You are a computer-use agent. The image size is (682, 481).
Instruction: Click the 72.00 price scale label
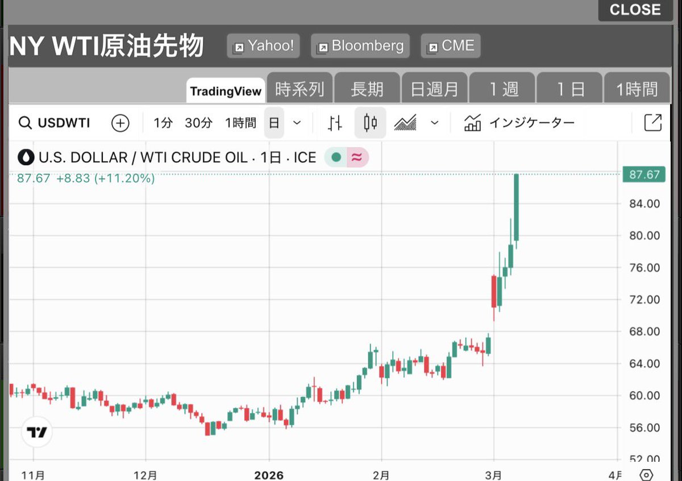(x=644, y=300)
